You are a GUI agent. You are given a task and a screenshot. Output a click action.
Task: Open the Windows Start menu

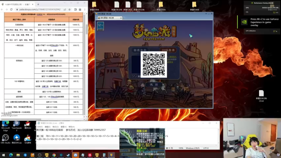[4, 155]
